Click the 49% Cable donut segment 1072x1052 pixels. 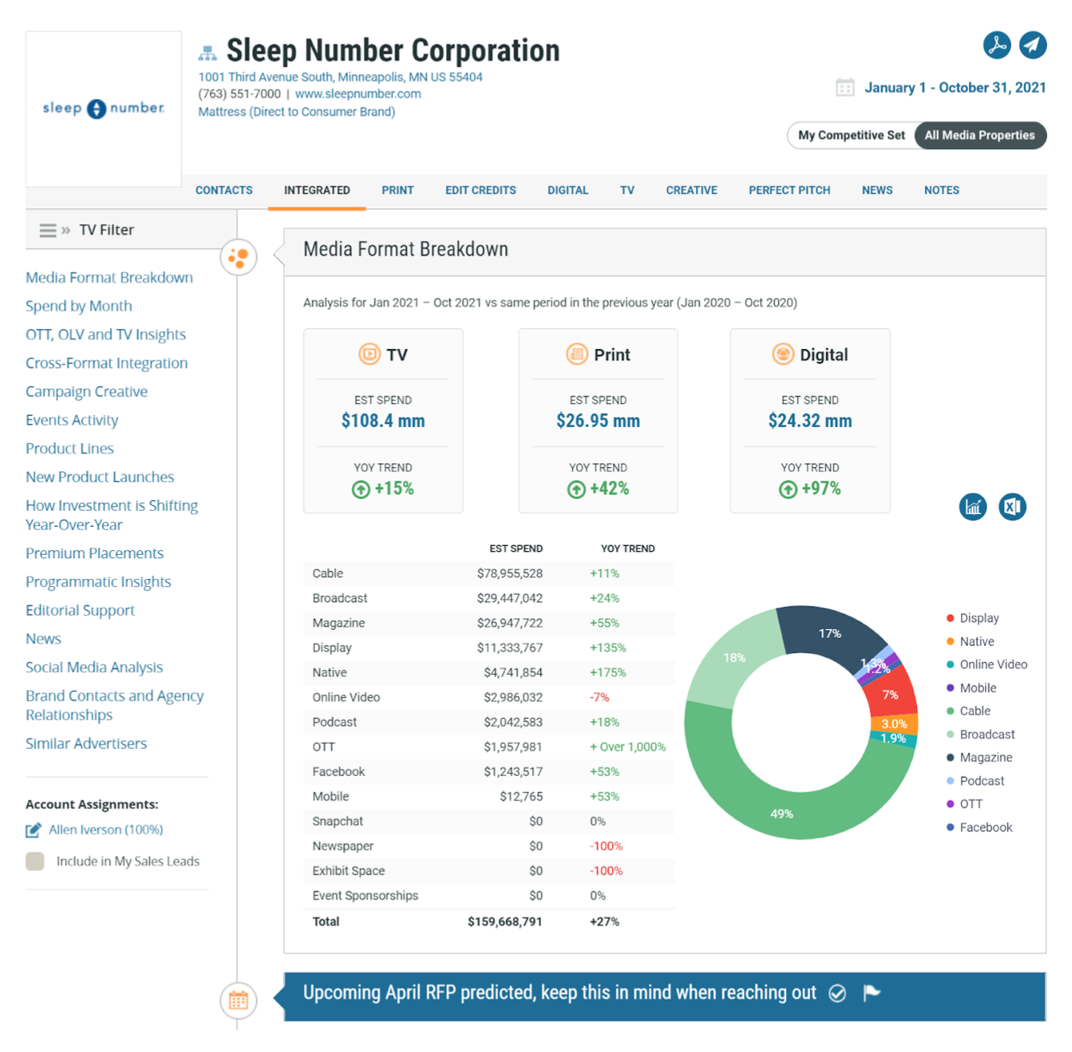(x=782, y=814)
